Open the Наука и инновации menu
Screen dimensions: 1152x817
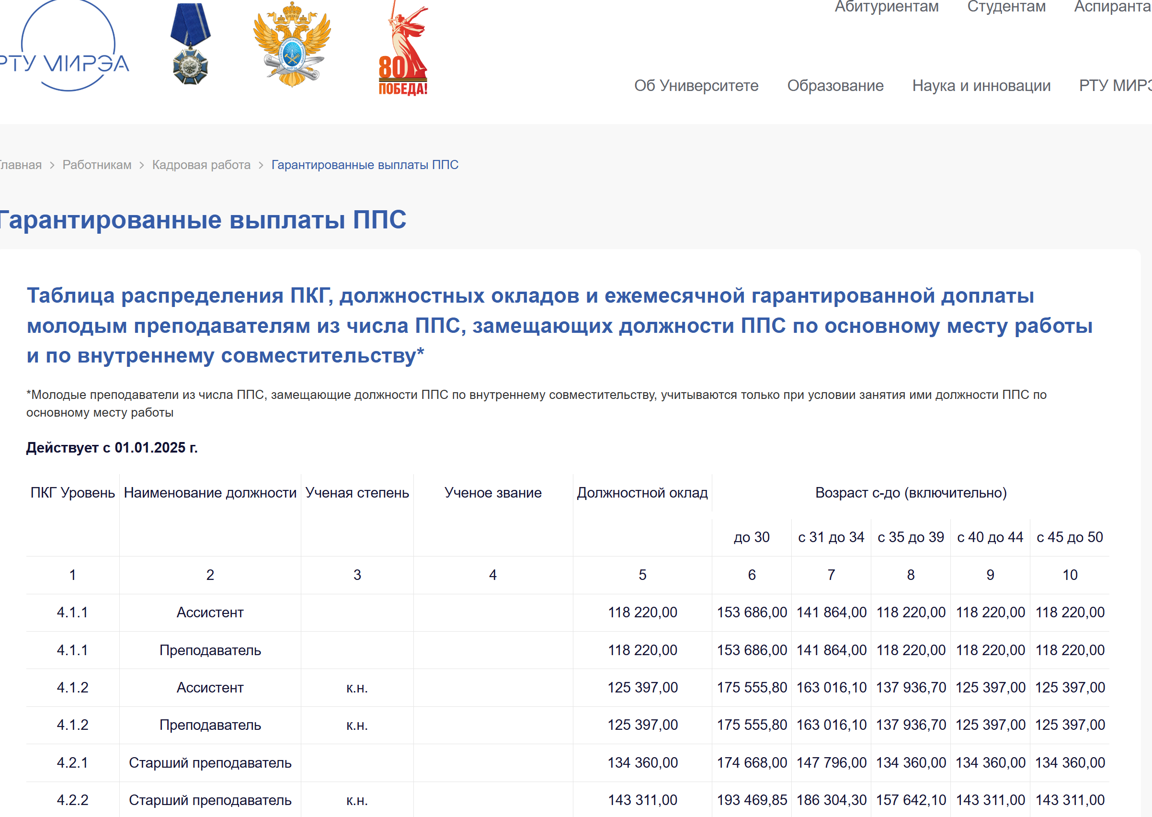981,86
